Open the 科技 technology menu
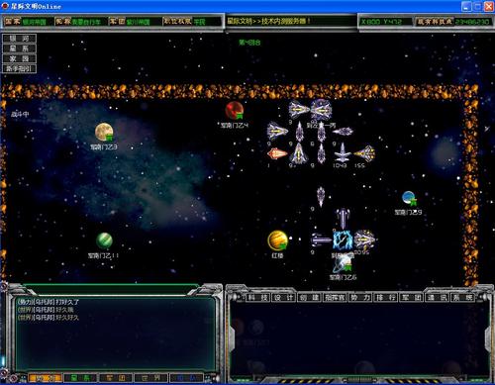Screen dimensions: 495x385 (258, 298)
